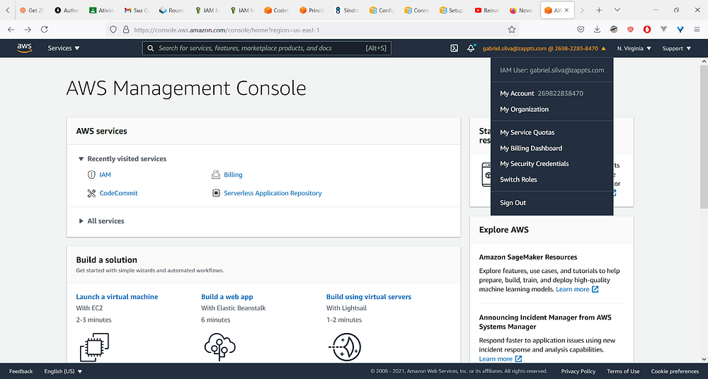Click the Launch a virtual machine link
Viewport: 708px width, 379px height.
tap(117, 297)
